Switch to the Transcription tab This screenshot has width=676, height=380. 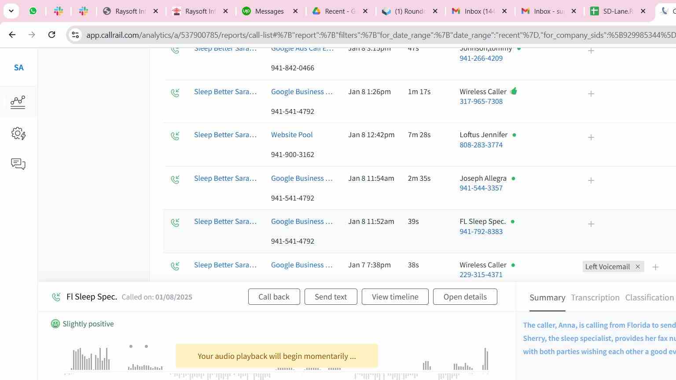click(x=595, y=298)
